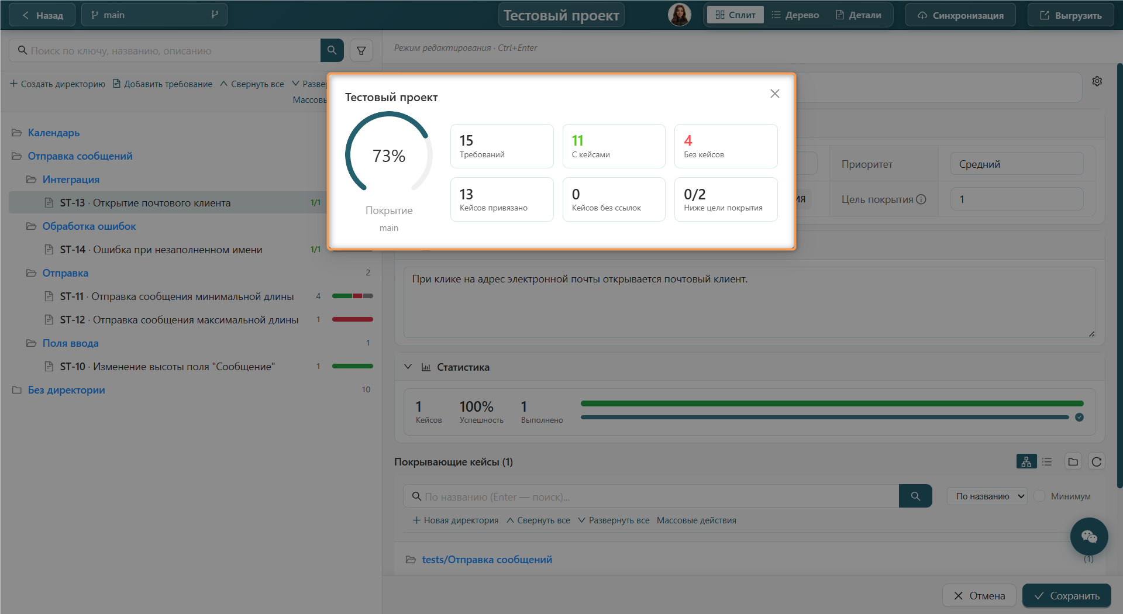Click the Синхронизация button
The height and width of the screenshot is (614, 1123).
(x=960, y=15)
